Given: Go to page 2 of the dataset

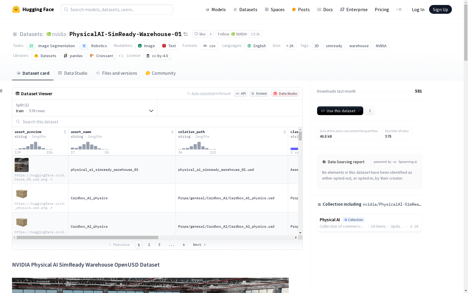Looking at the screenshot, I should [x=149, y=245].
